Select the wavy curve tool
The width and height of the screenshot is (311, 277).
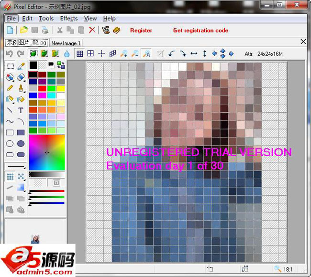click(10, 121)
